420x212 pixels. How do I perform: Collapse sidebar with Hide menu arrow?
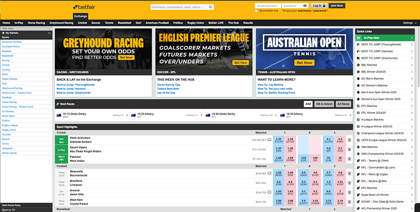49,29
